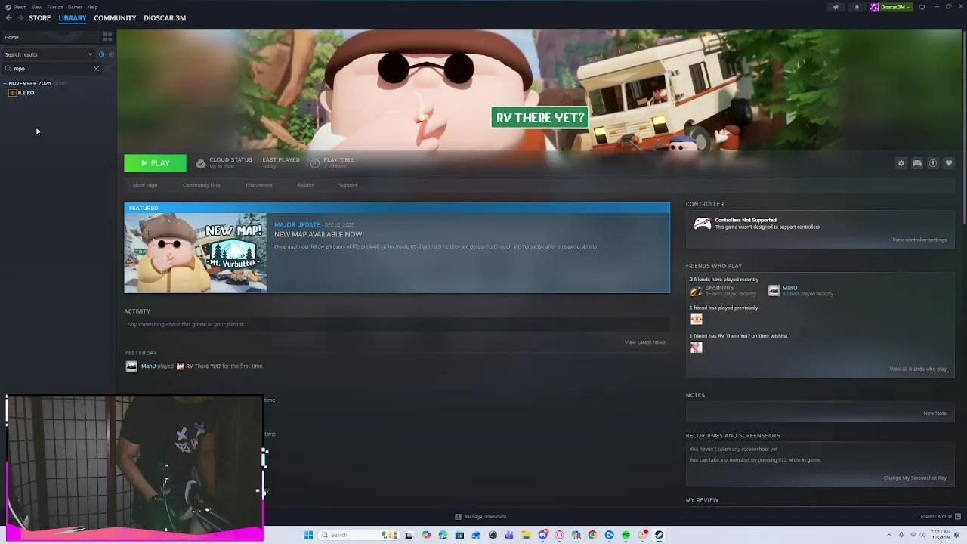Switch to Big Picture mode with the monitor icon
The width and height of the screenshot is (967, 544).
click(x=922, y=7)
